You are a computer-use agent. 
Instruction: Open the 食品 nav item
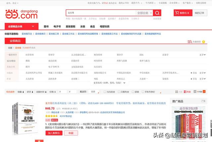coord(92,26)
